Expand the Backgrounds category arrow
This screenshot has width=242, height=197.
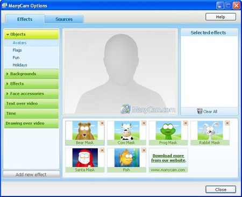(8, 74)
